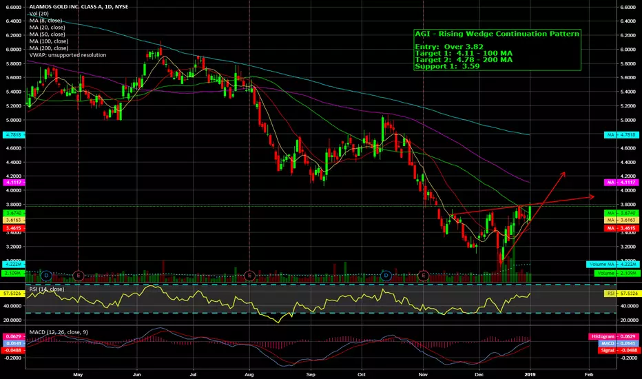642x379 pixels.
Task: Select the MACD (12, 26, close, 9) legend
Action: point(59,332)
